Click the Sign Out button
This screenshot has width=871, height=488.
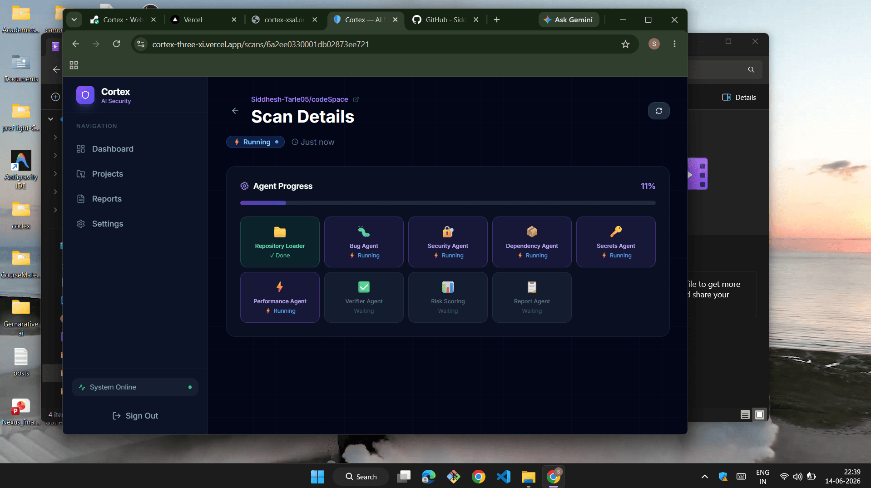135,416
